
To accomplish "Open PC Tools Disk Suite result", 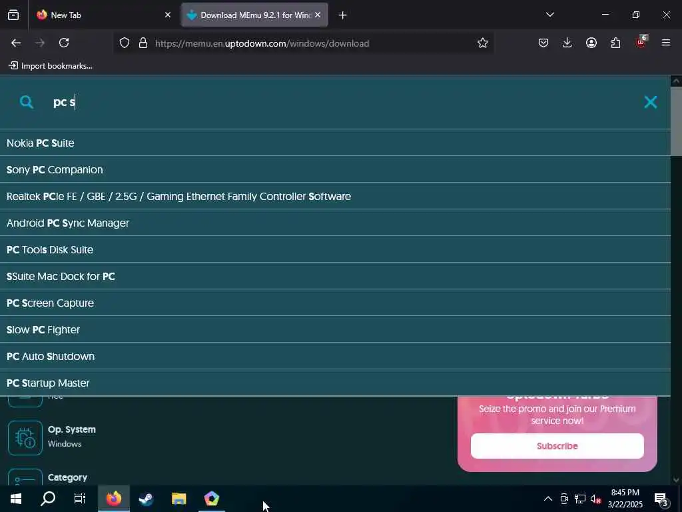I will coord(336,249).
